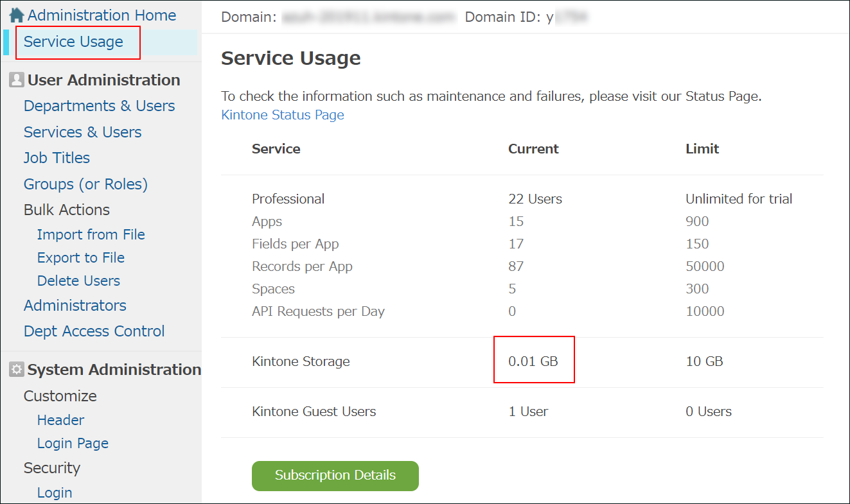The image size is (850, 504).
Task: Select Export to File option
Action: [80, 257]
